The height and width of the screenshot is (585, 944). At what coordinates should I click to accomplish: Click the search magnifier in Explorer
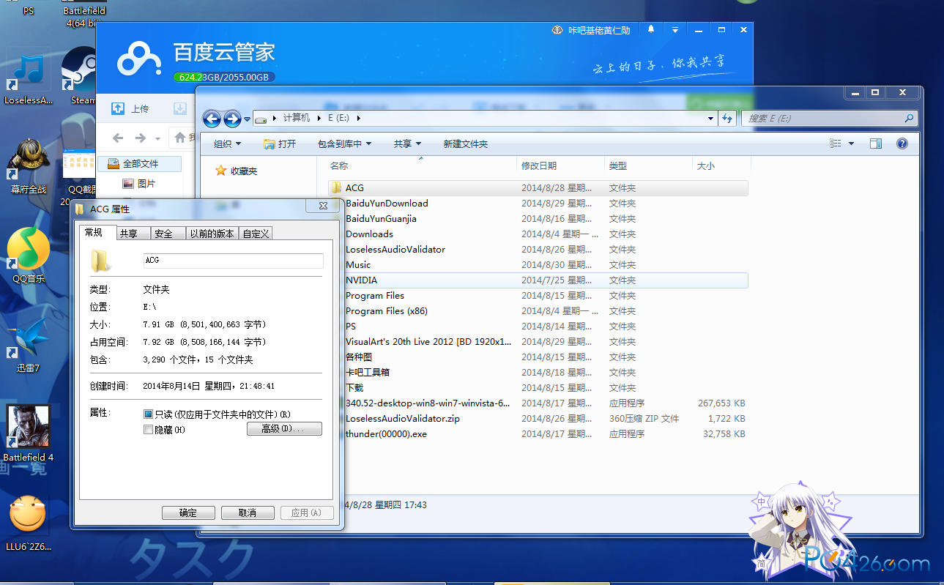pos(909,118)
